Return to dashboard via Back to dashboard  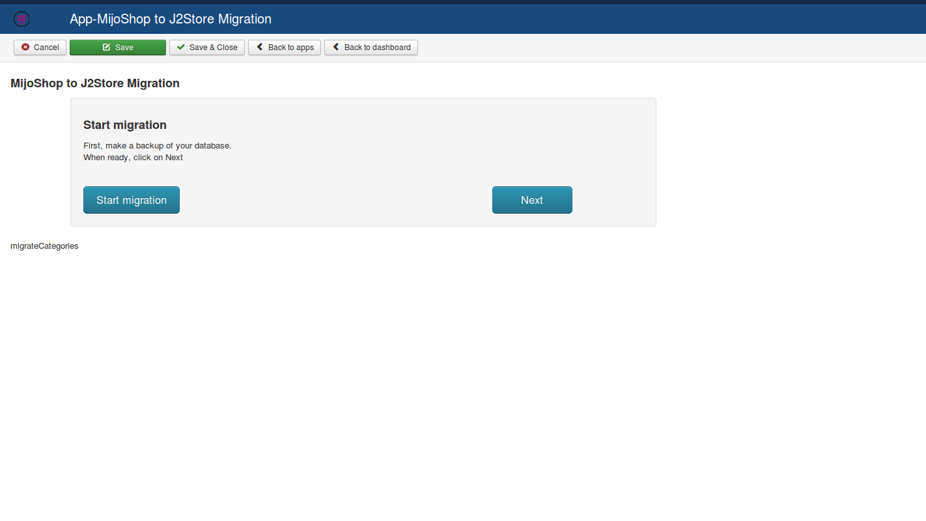point(371,48)
